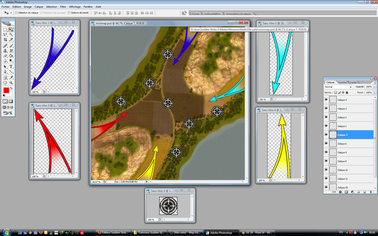Hide the Calque 4 layer
Screen dimensions: 378x236
click(326, 100)
